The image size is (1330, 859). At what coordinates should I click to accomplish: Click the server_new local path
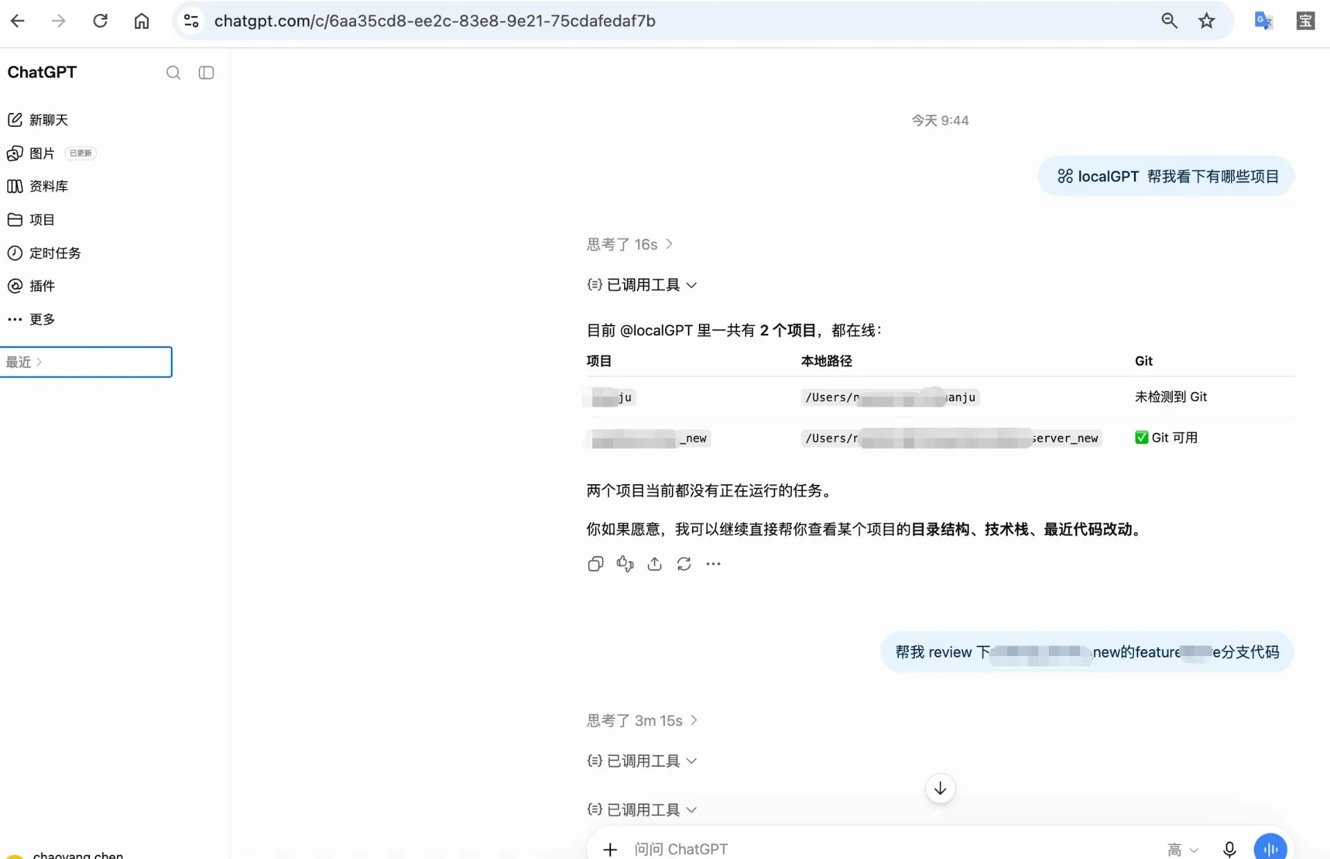click(x=951, y=438)
